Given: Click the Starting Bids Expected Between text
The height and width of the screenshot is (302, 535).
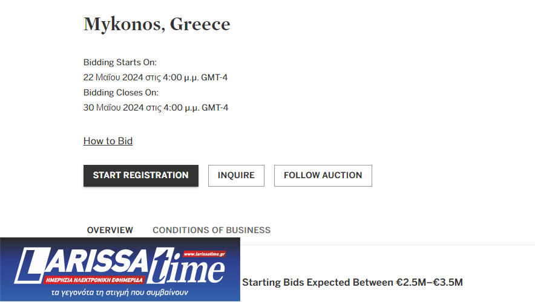Looking at the screenshot, I should pos(318,282).
